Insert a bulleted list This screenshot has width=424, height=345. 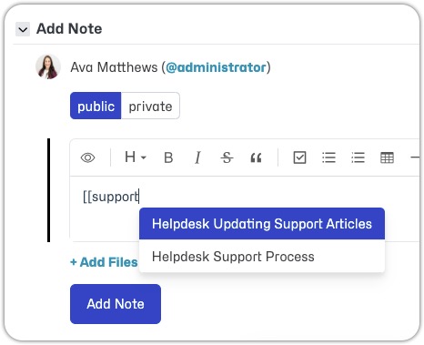click(328, 157)
